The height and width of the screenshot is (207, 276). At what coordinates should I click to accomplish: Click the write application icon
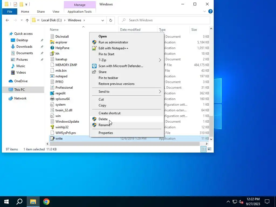[x=52, y=138]
